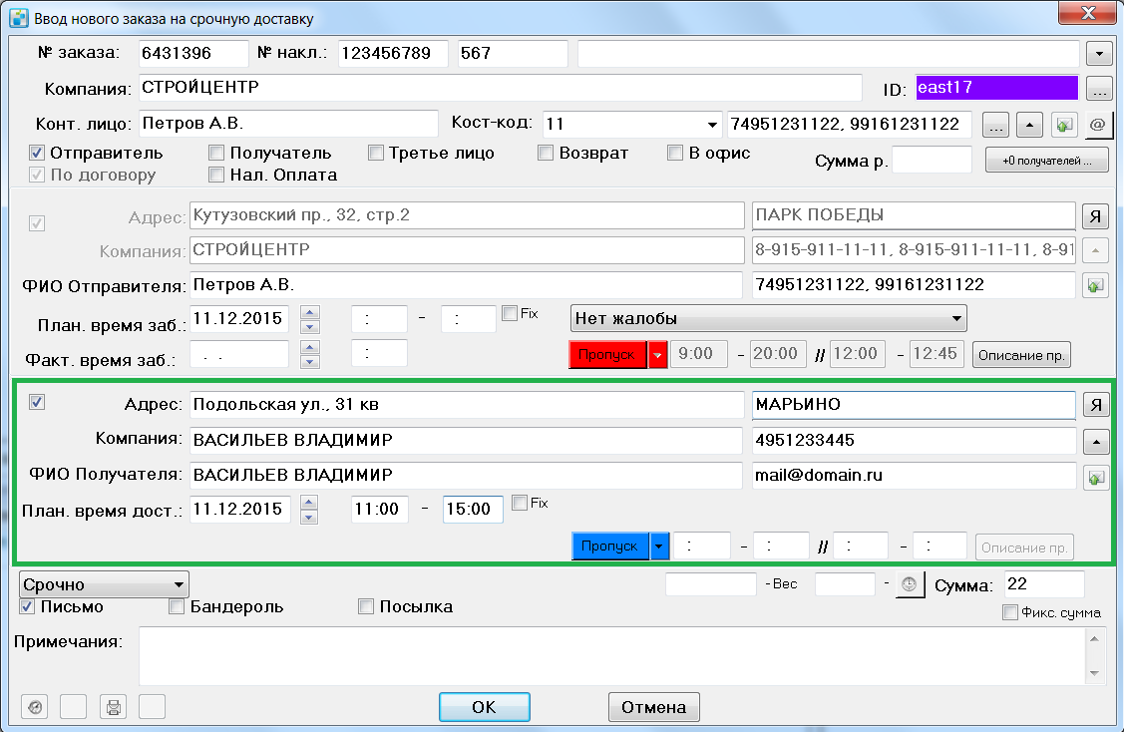Open the Кост-код dropdown showing 11
Screen dimensions: 1124x732
click(x=712, y=125)
